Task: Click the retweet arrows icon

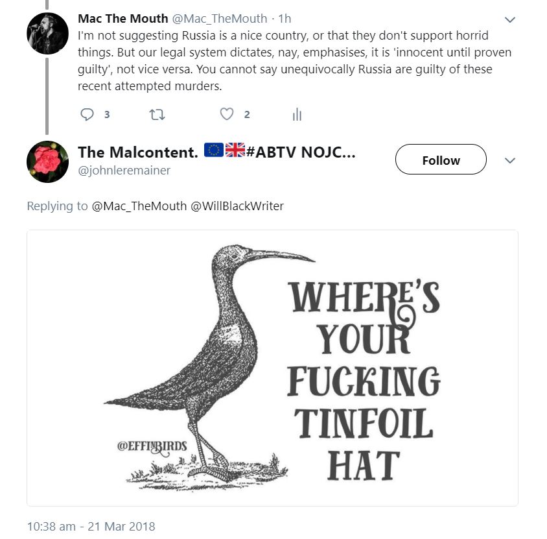Action: coord(157,115)
